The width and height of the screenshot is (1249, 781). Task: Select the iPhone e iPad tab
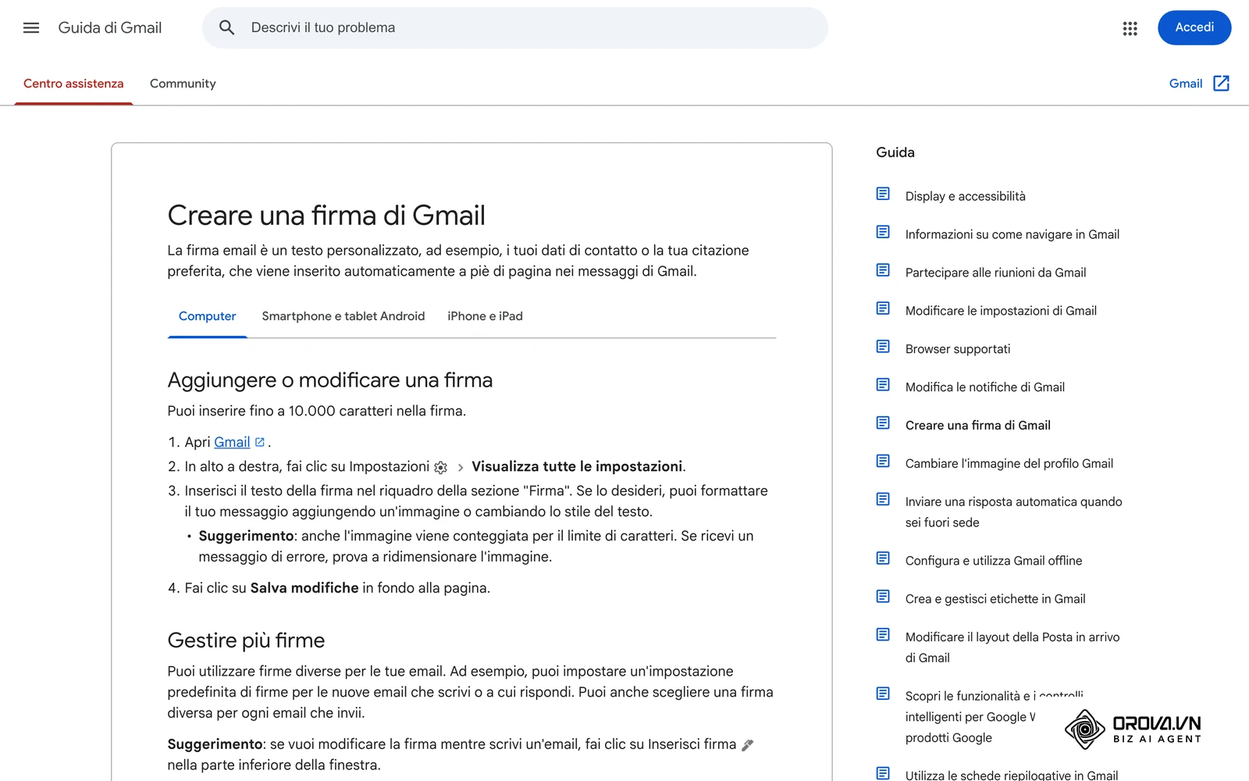pos(485,316)
